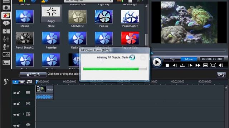
Task: Click the effects library scrollbar thumb
Action: click(146, 39)
